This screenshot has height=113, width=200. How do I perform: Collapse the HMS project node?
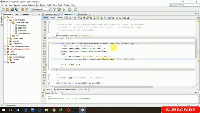(5, 17)
